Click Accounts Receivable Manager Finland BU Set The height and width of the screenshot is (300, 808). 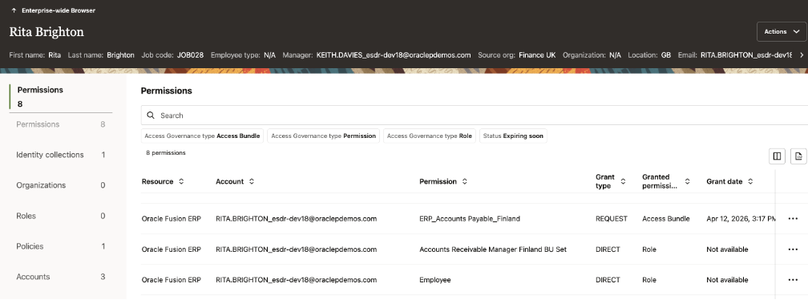493,249
